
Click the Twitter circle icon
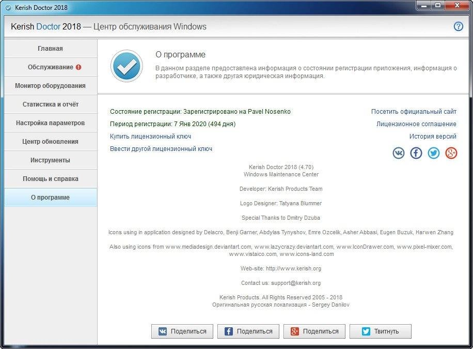pyautogui.click(x=434, y=153)
